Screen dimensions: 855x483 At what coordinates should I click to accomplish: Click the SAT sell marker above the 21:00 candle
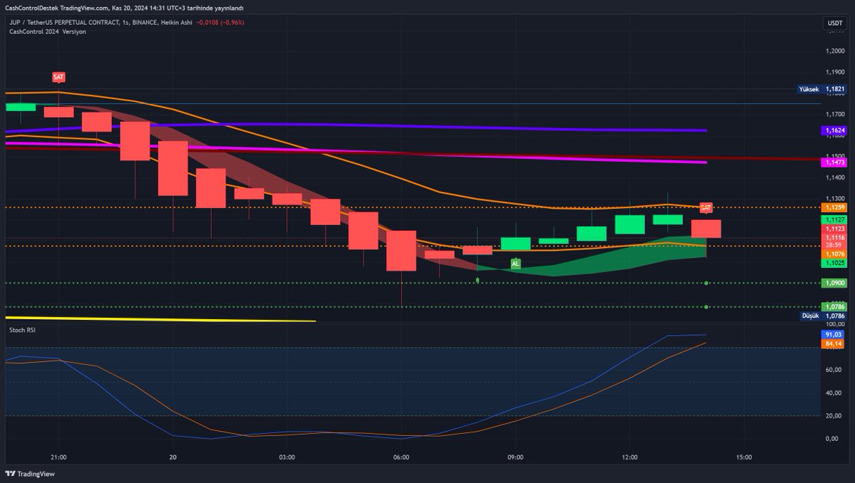pos(58,76)
